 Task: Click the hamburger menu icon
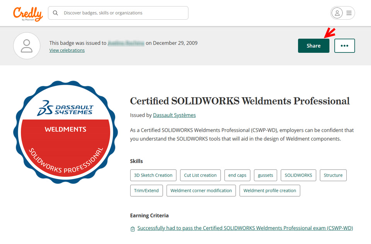(x=349, y=13)
